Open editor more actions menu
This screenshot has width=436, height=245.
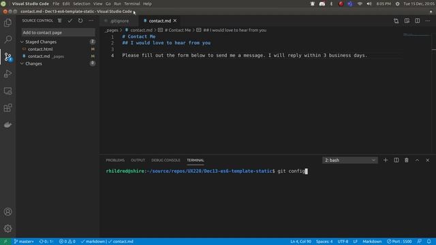point(428,21)
